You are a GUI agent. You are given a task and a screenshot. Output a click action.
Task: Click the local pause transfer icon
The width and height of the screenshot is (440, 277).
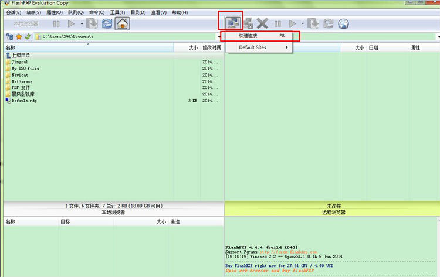tap(56, 24)
